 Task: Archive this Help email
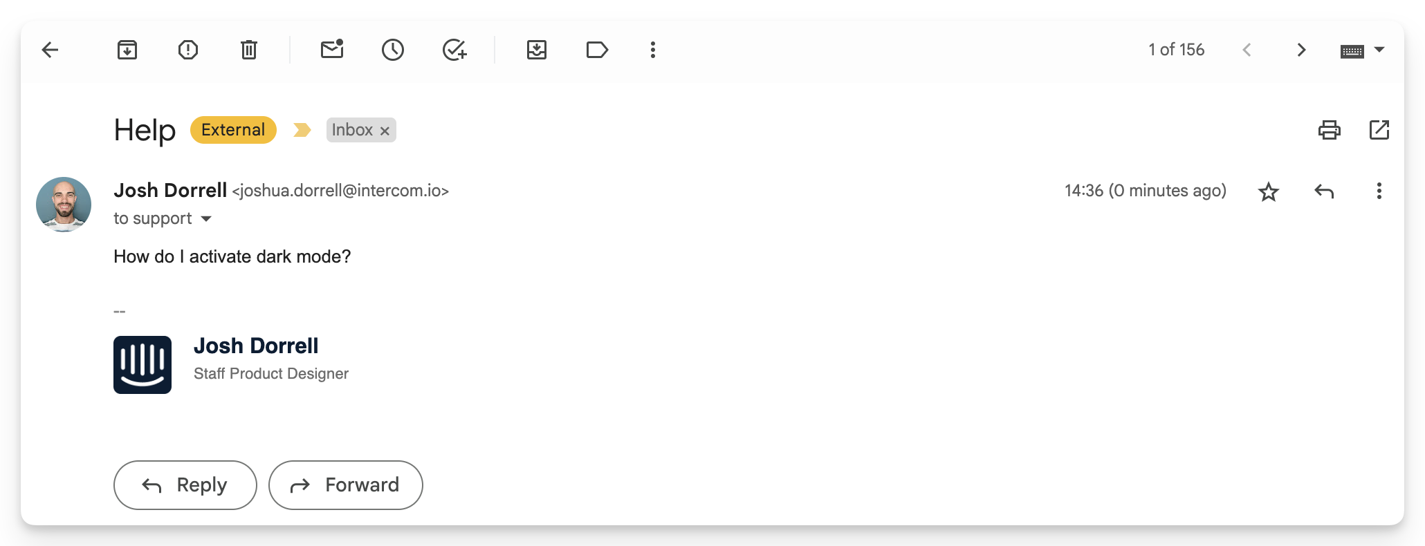[127, 50]
